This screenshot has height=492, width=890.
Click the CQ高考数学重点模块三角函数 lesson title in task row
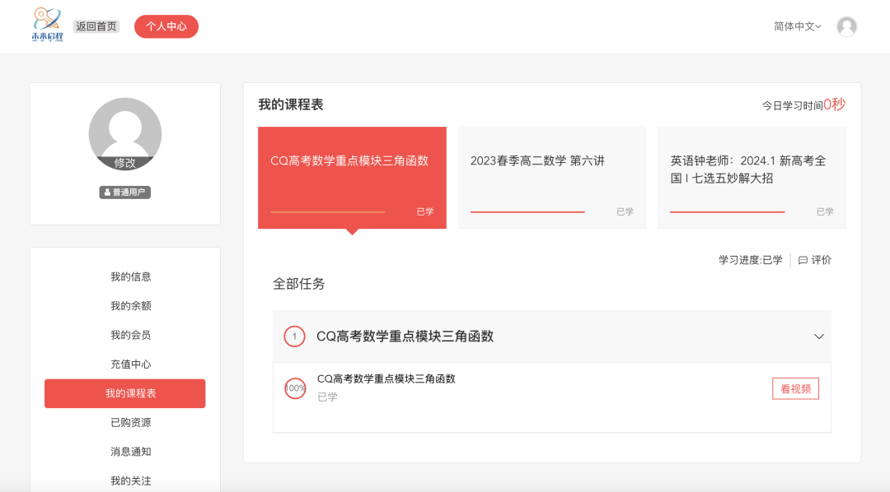coord(386,379)
